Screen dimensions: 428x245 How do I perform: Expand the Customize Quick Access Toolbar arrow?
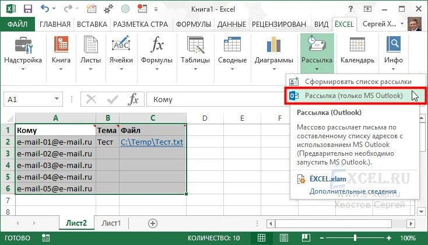tap(156, 9)
